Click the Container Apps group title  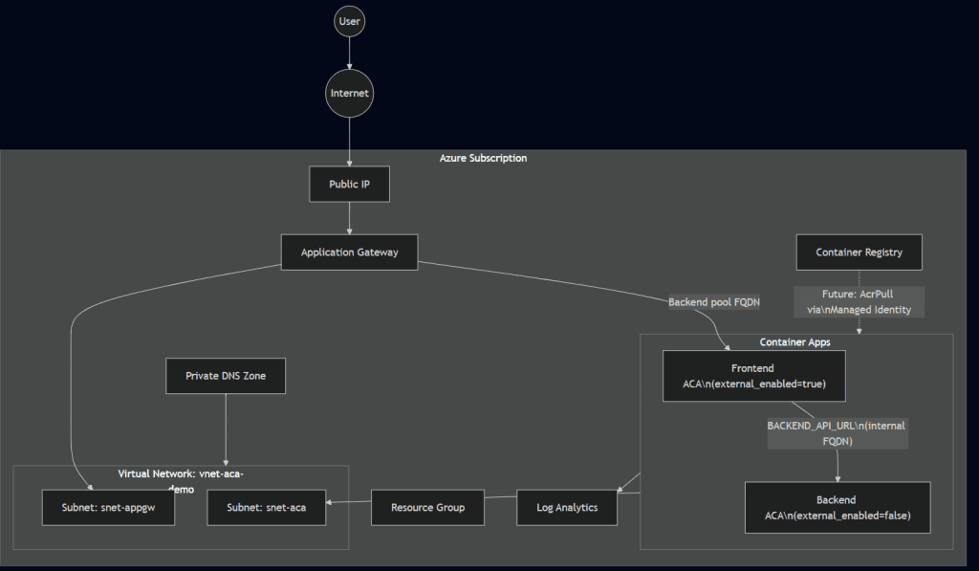[x=795, y=342]
